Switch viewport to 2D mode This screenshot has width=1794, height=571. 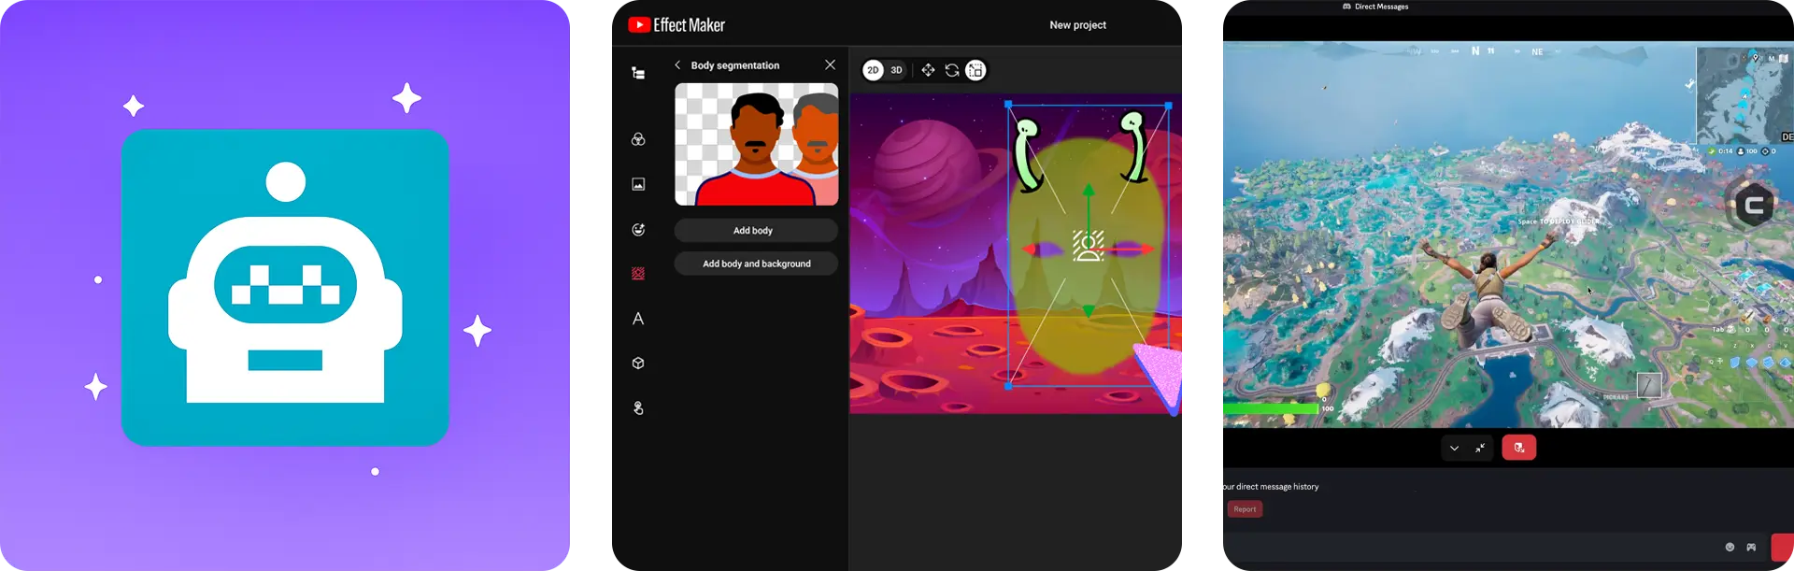tap(873, 70)
